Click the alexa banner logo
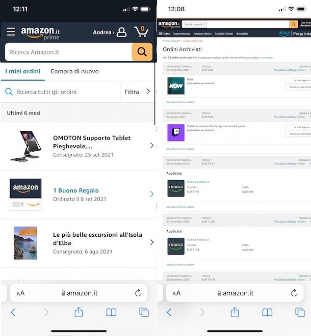 (x=284, y=33)
